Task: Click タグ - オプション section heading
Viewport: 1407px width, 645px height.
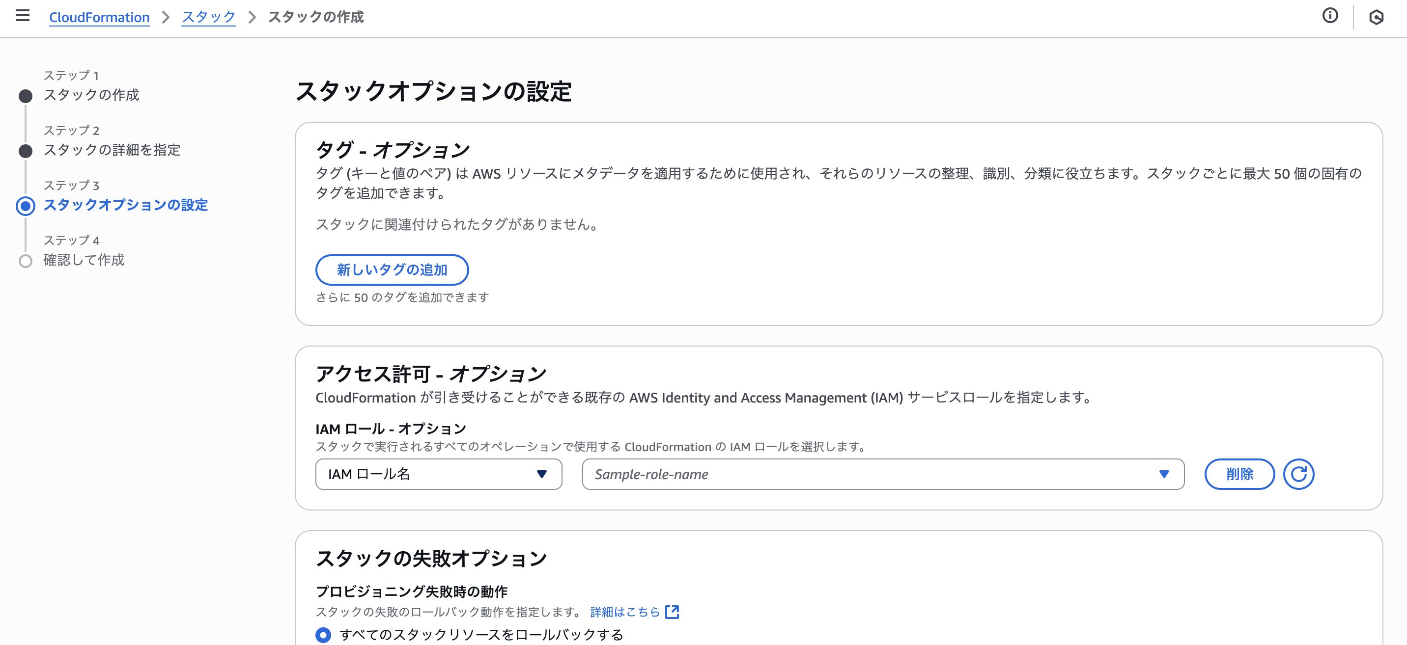Action: (x=393, y=150)
